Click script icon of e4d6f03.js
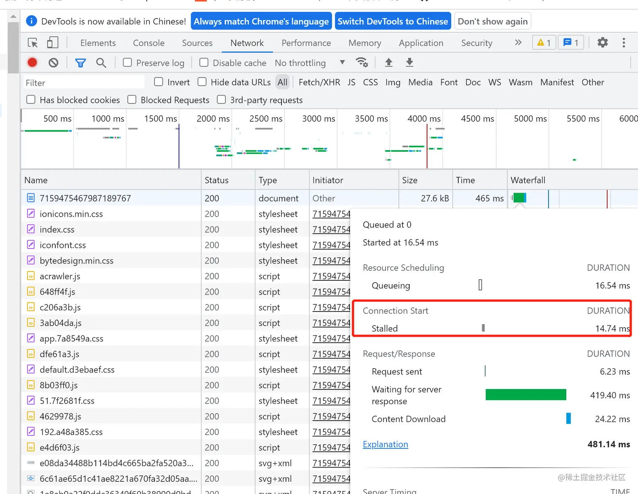Viewport: 638px width, 494px height. coord(31,447)
